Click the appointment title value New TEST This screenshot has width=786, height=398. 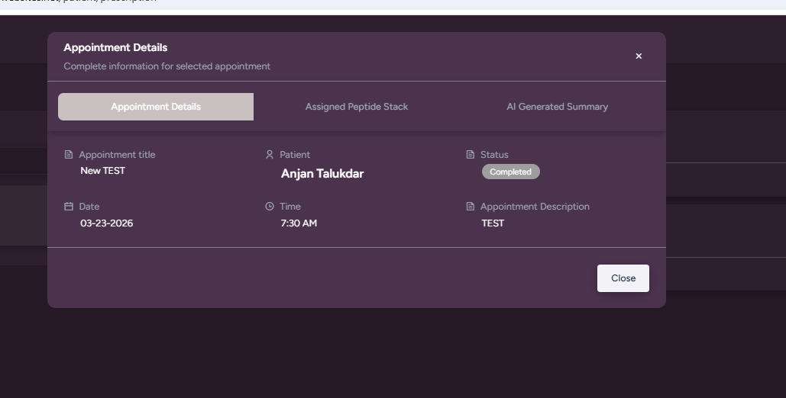tap(103, 171)
